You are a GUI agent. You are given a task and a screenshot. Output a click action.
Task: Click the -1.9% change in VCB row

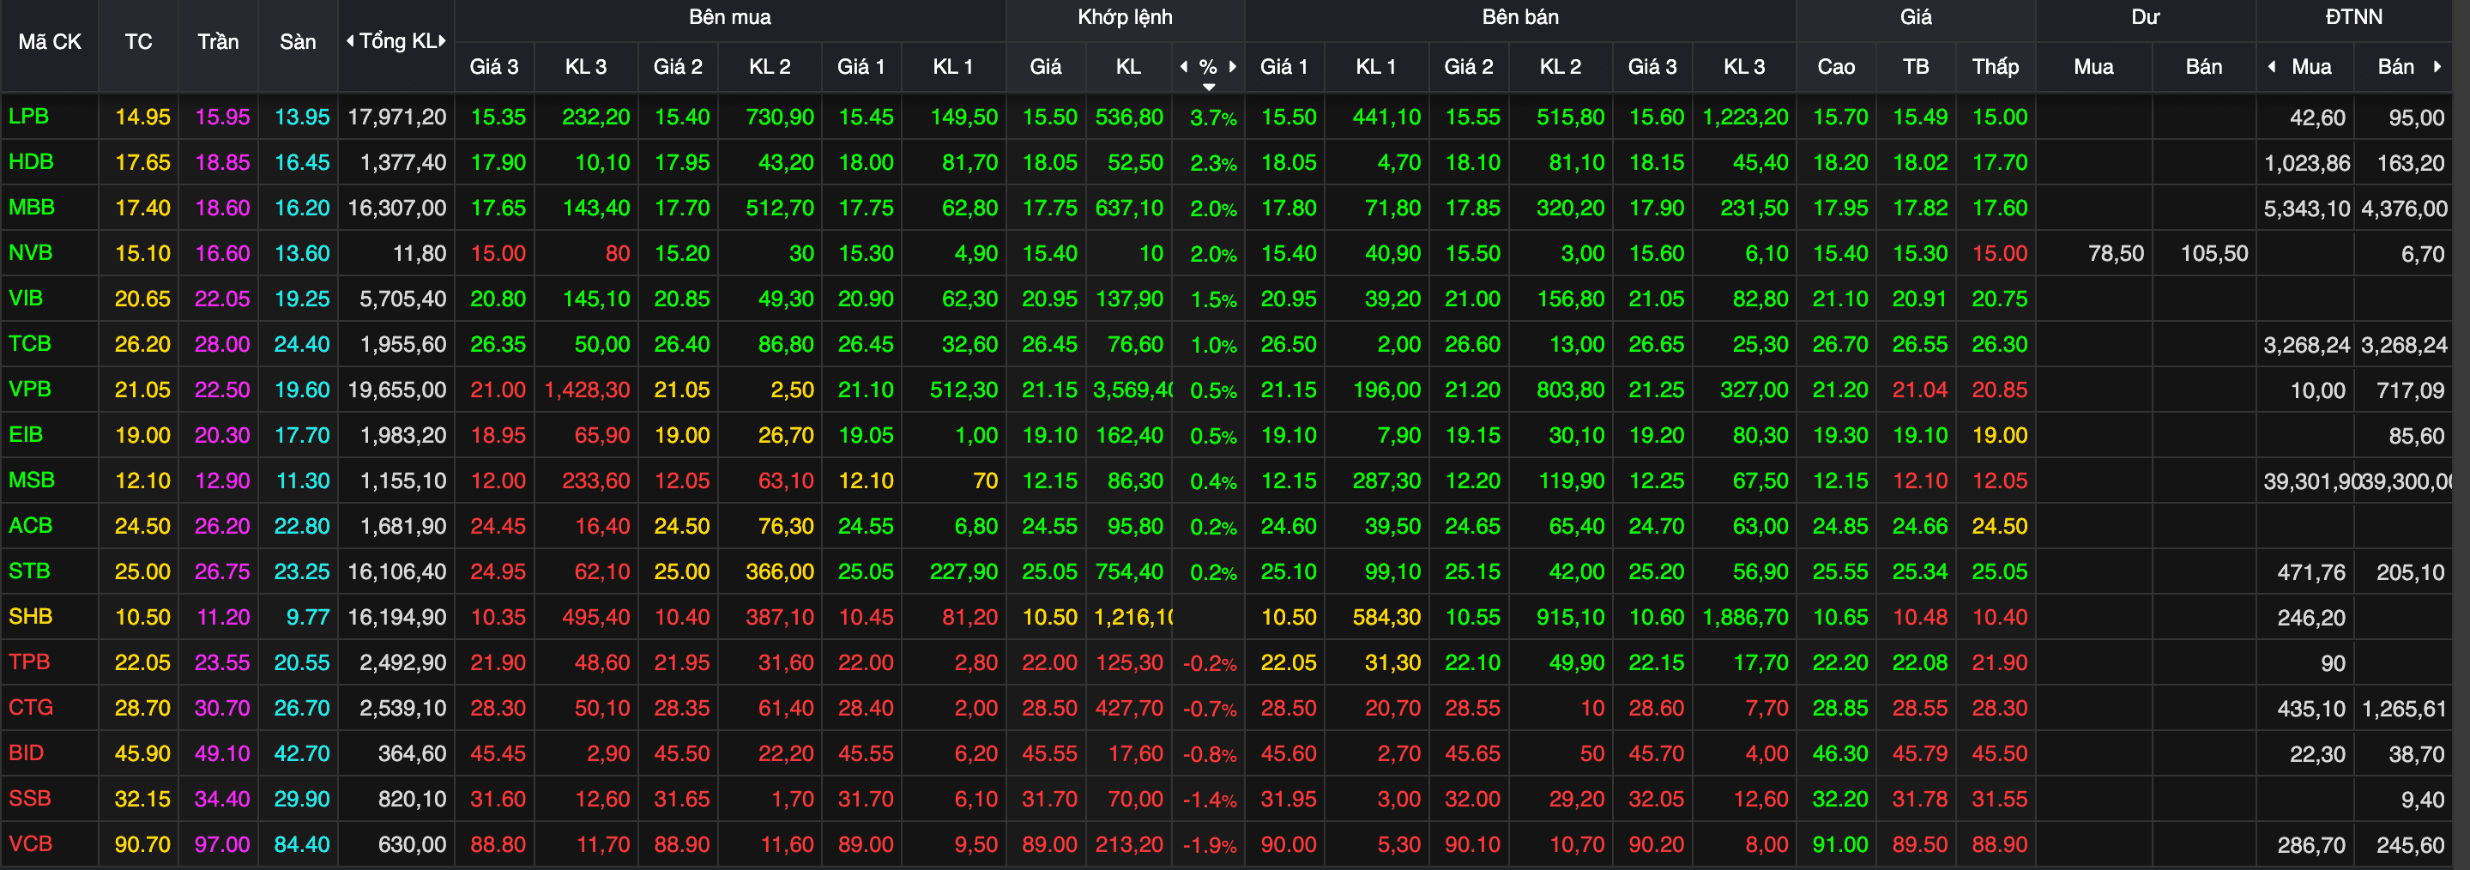1209,845
